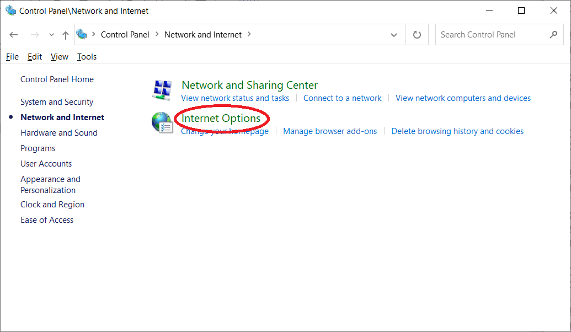Click View network status and tasks
This screenshot has height=332, width=571.
(x=235, y=98)
